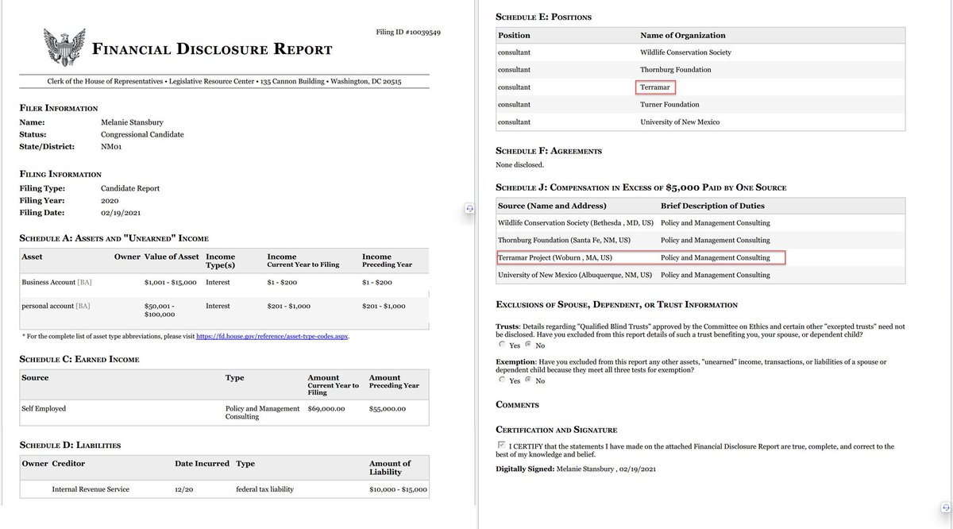Click the Self Employed income source
Viewport: 953px width, 529px height.
[44, 408]
